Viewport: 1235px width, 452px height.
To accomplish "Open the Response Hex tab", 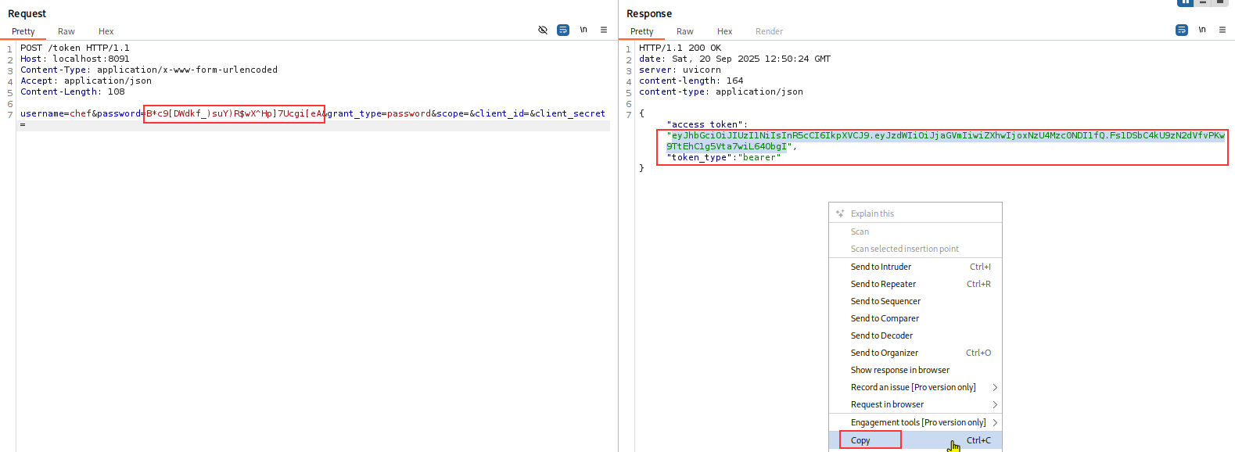I will click(x=725, y=31).
